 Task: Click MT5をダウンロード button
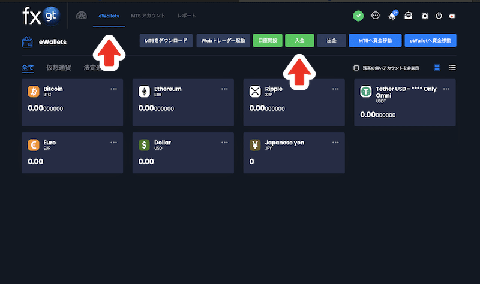pos(166,40)
